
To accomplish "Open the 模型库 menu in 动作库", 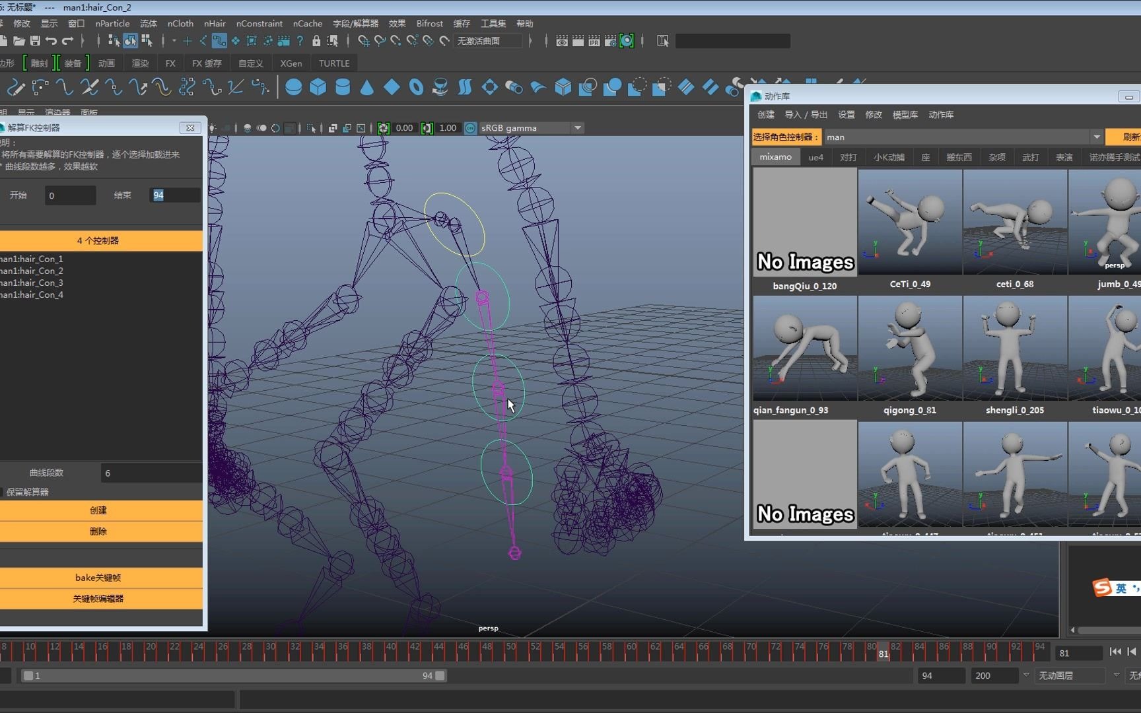I will [x=905, y=115].
